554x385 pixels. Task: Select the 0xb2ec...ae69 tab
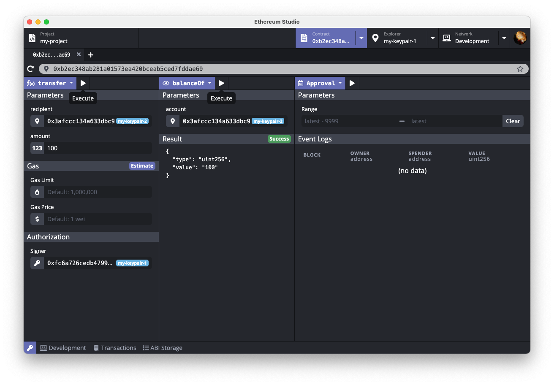(x=52, y=55)
